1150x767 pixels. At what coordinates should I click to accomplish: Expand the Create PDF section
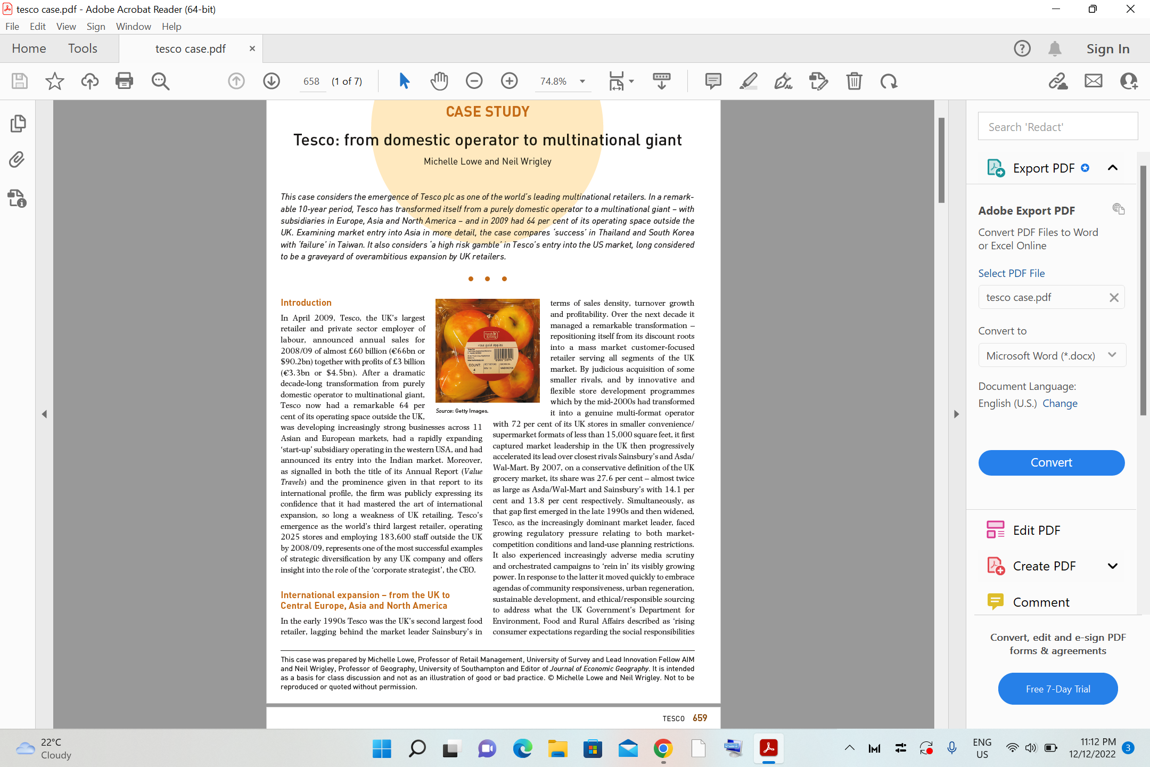1112,566
